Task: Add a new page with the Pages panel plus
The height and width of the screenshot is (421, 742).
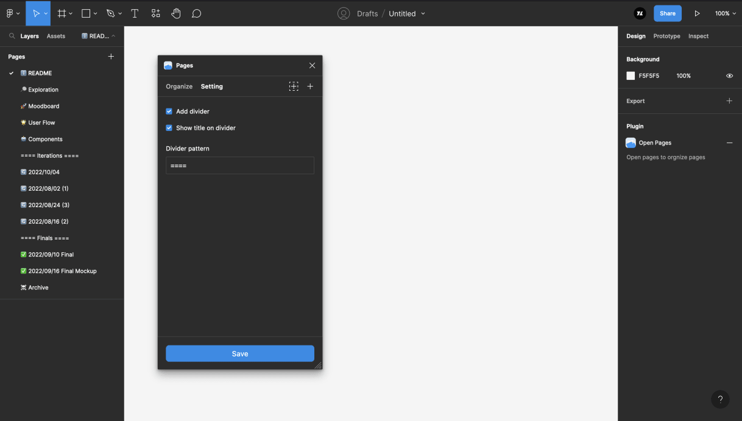Action: point(111,56)
